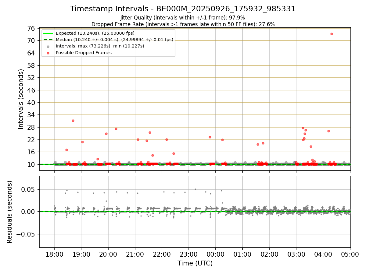Image resolution: width=366 pixels, height=274 pixels.
Task: Click the 'Residuals (seconds)' y-axis label
Action: 10,212
